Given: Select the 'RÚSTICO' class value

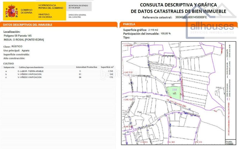Looking at the screenshot, I should [x=17, y=46].
